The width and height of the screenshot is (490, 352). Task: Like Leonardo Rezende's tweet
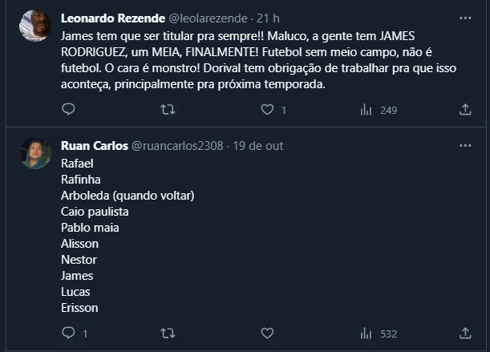268,110
